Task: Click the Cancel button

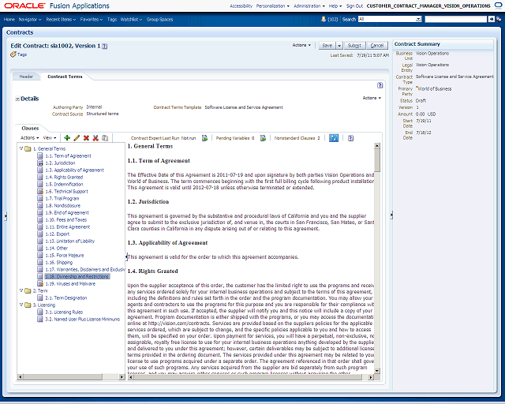Action: pyautogui.click(x=377, y=46)
